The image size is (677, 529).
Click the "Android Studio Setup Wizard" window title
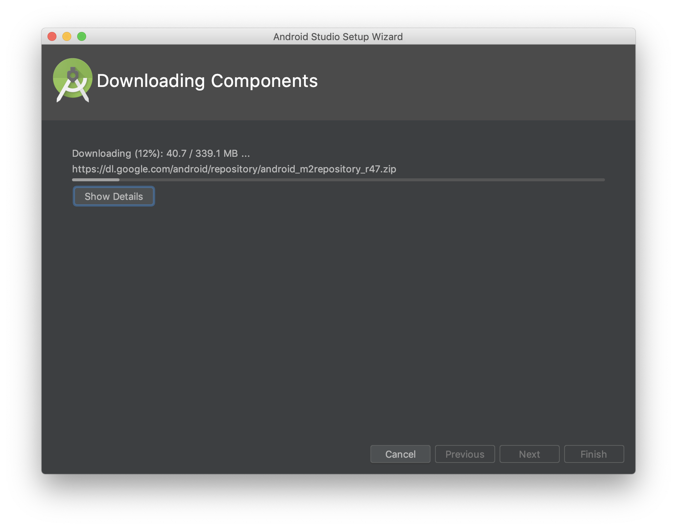pyautogui.click(x=338, y=37)
